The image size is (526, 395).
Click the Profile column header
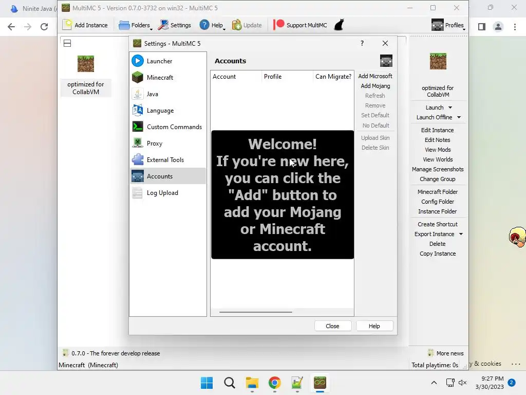click(x=287, y=77)
